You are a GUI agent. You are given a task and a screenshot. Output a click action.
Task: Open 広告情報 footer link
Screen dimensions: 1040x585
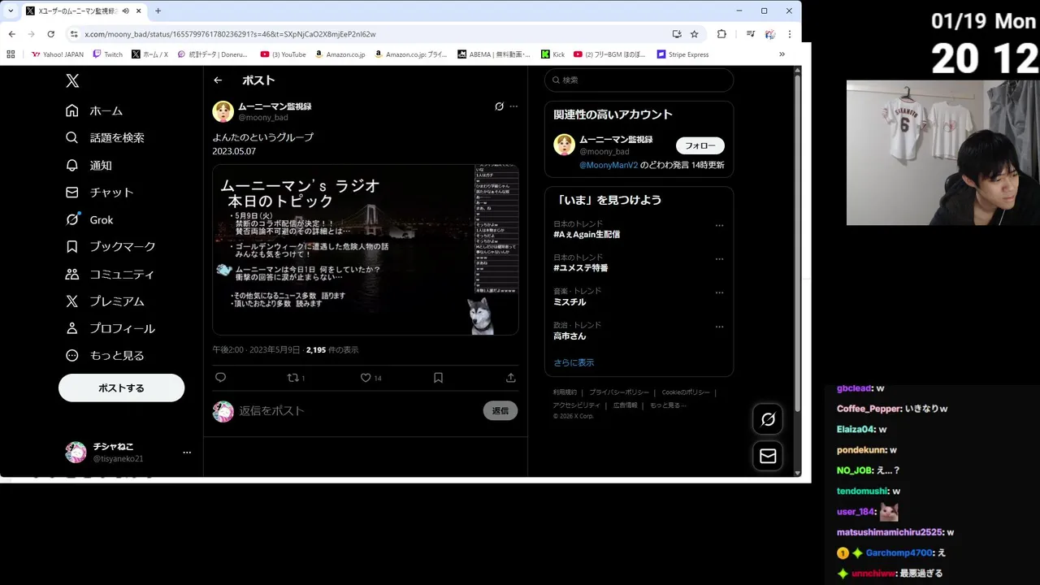pyautogui.click(x=626, y=405)
